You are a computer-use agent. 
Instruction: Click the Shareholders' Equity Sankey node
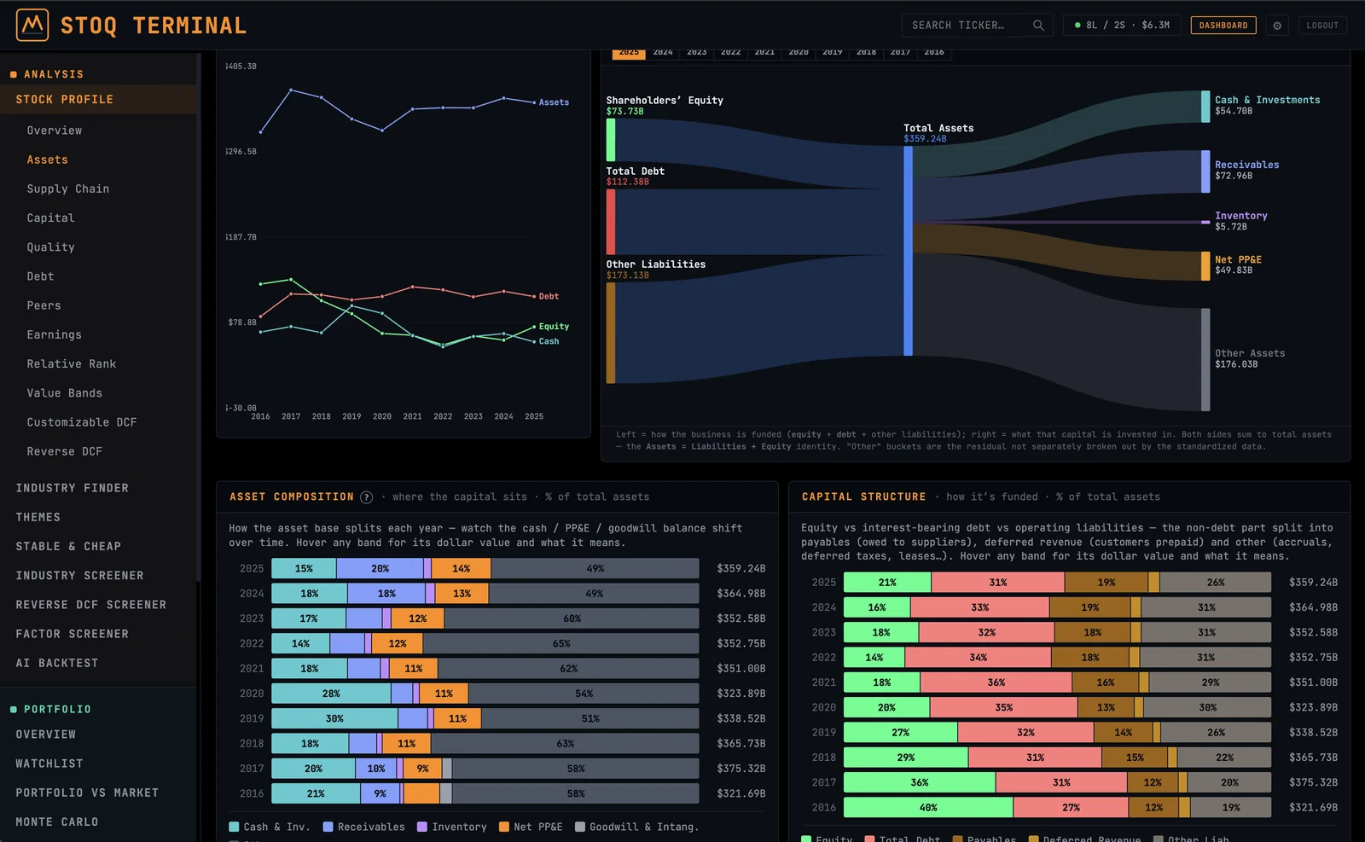(x=611, y=140)
